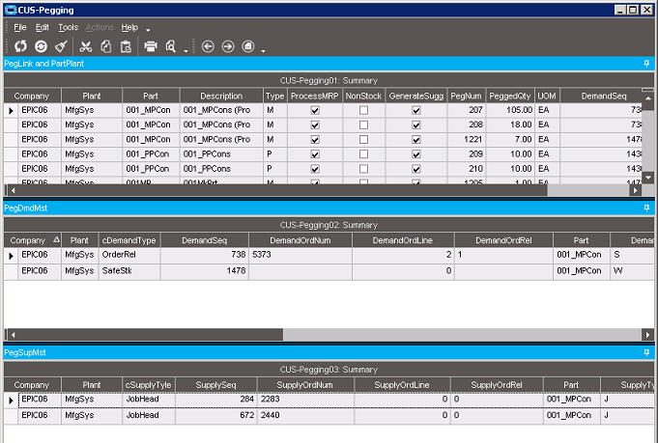Viewport: 658px width, 443px height.
Task: Sort by the PegNum column header
Action: tap(466, 96)
